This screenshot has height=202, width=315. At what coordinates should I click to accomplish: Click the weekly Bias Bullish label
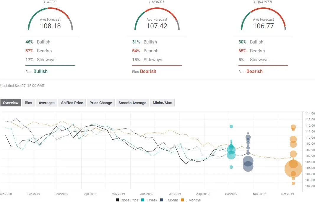click(x=37, y=71)
